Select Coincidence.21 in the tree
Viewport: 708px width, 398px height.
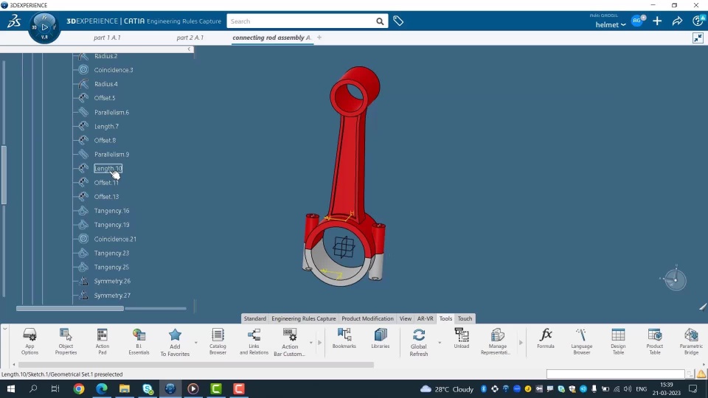click(115, 239)
